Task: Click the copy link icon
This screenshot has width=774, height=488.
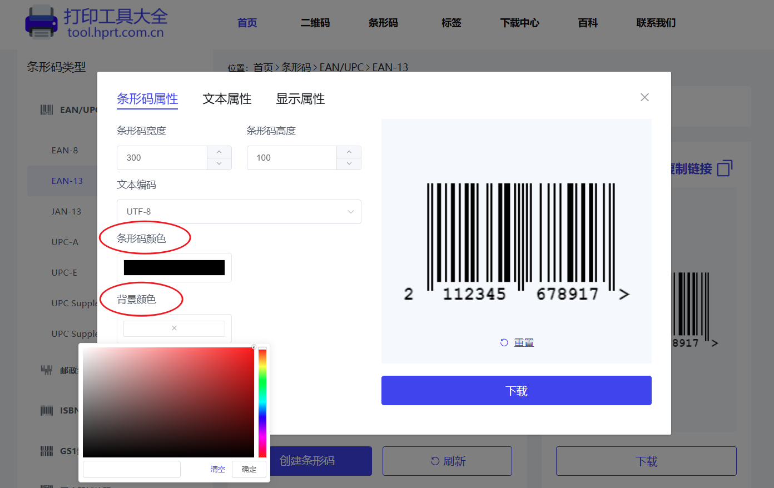Action: tap(725, 168)
